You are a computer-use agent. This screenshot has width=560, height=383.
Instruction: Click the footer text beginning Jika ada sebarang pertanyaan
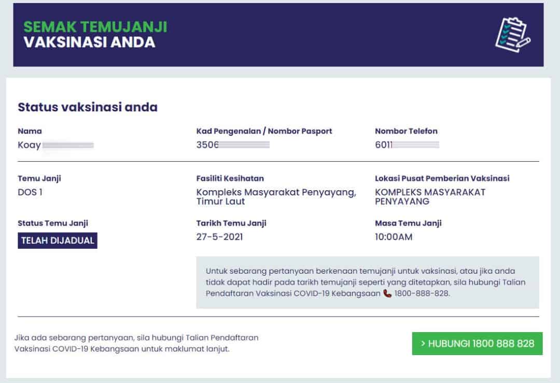pos(136,343)
